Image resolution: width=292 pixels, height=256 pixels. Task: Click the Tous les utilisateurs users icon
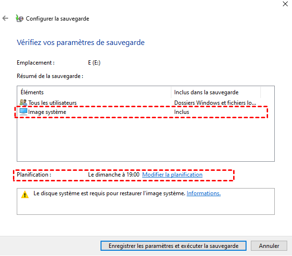23,102
